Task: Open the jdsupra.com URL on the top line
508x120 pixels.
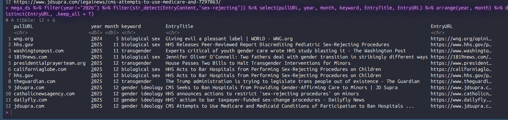Action: (117, 2)
